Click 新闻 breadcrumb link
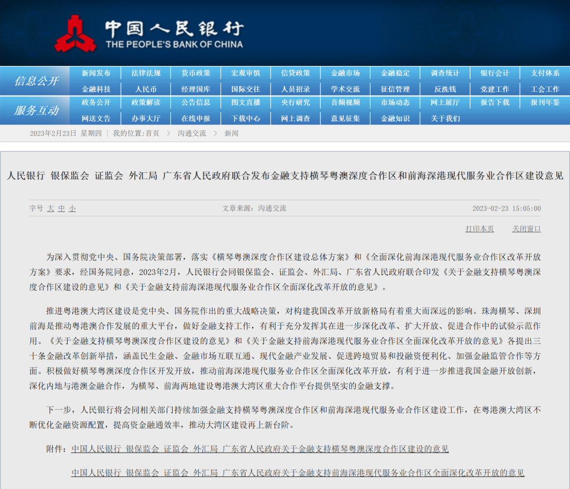Viewport: 570px width, 489px height. (231, 133)
